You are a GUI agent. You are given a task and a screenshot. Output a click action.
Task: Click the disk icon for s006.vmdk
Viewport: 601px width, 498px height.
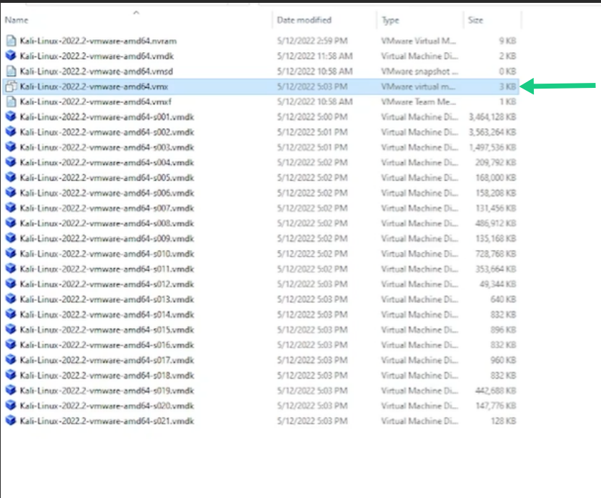(x=11, y=193)
